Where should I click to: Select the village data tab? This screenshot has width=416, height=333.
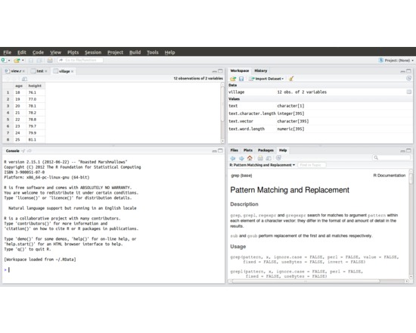pos(63,71)
